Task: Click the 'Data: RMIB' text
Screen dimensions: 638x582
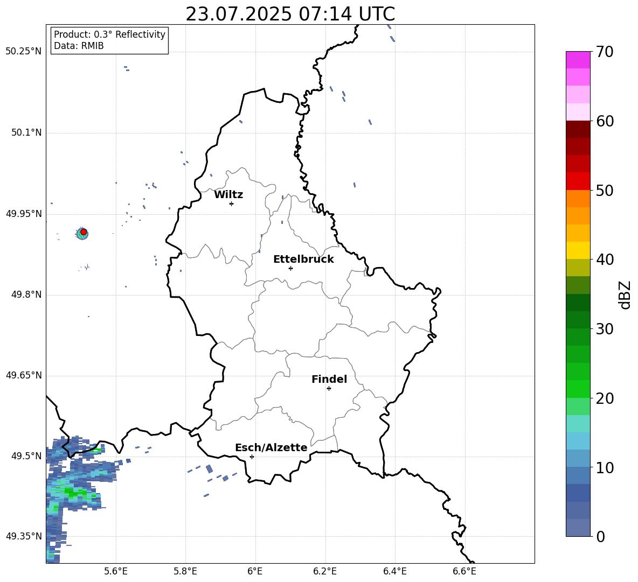Action: [79, 46]
